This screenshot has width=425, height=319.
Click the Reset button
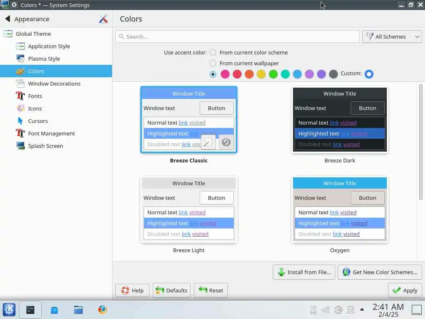[210, 290]
